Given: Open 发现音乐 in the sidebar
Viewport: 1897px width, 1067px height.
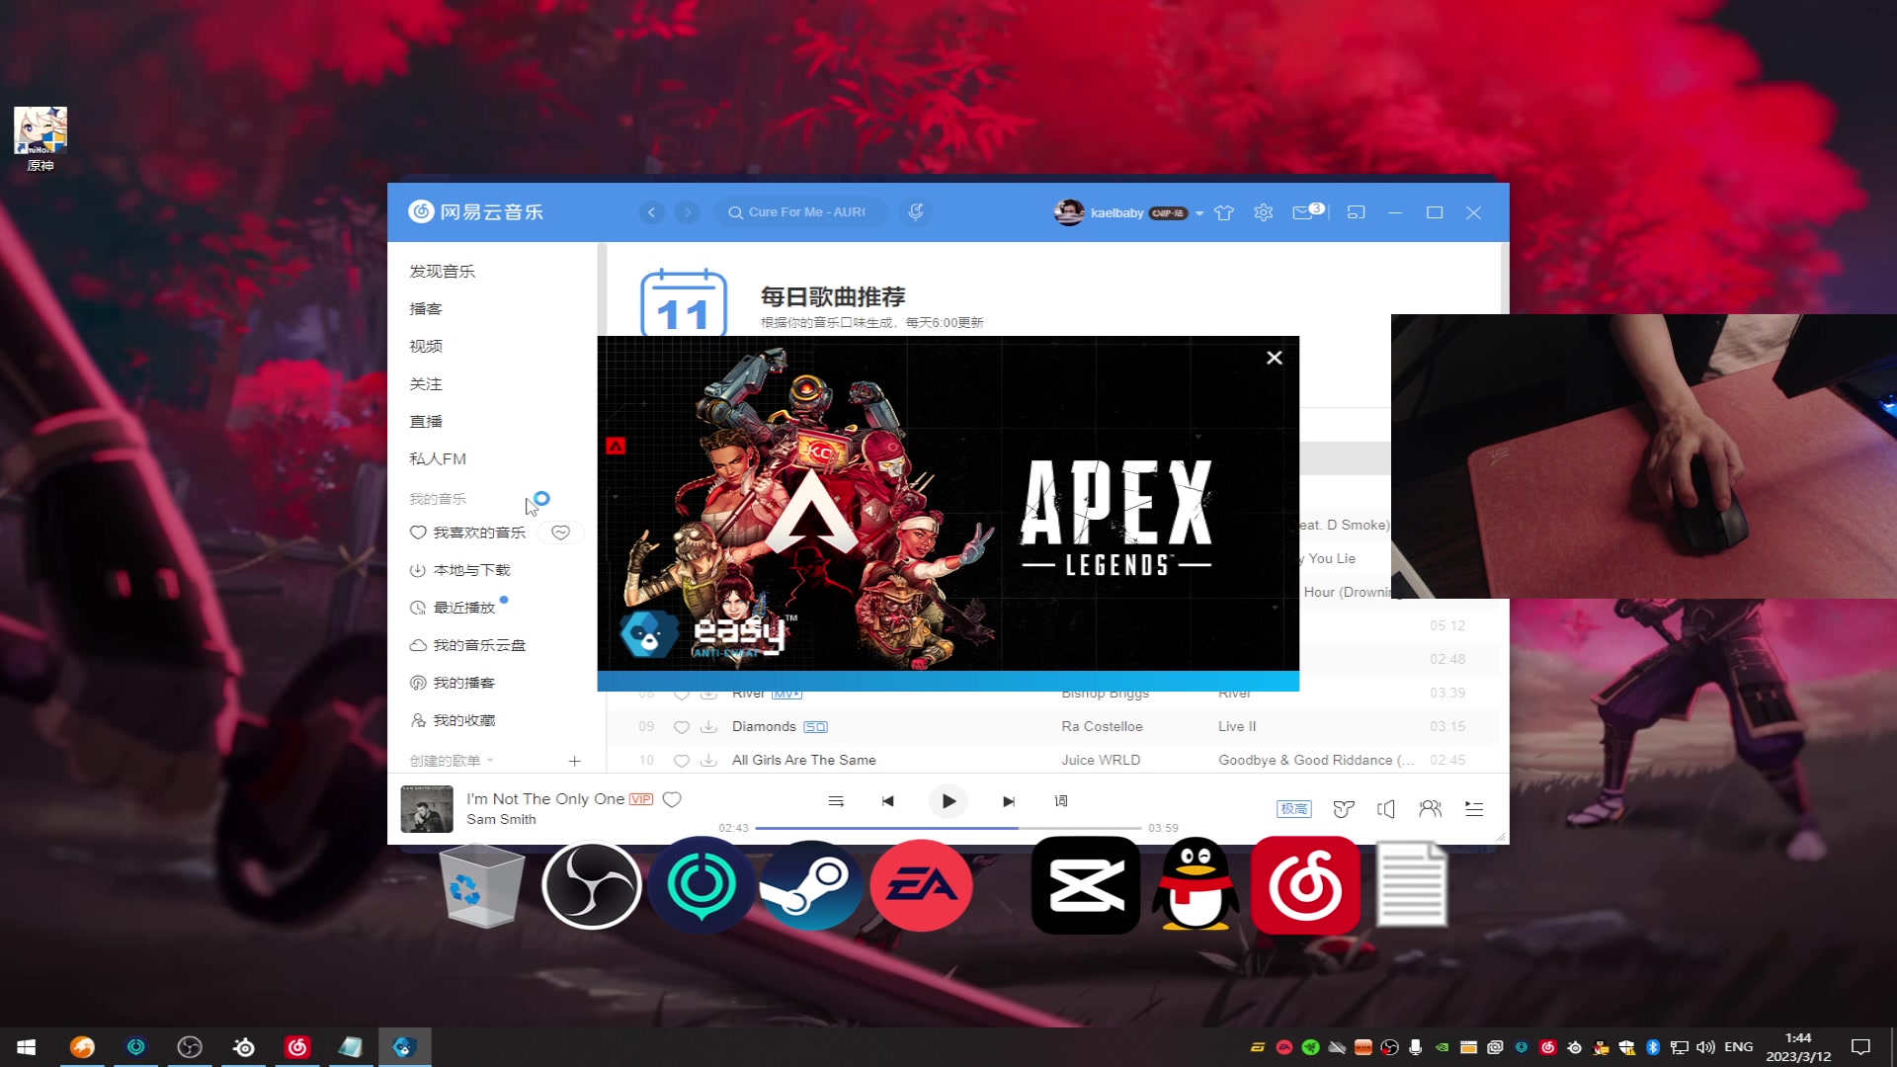Looking at the screenshot, I should point(442,272).
